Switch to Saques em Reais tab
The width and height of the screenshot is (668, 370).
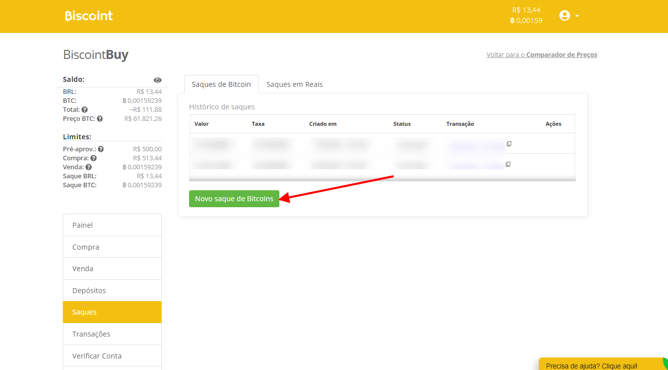294,84
